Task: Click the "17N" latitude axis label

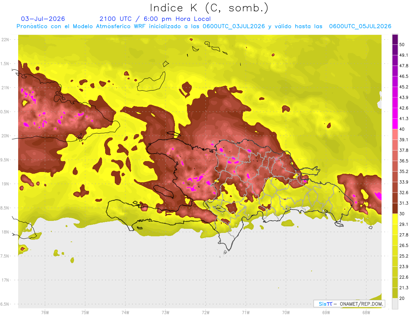Action: [6, 280]
